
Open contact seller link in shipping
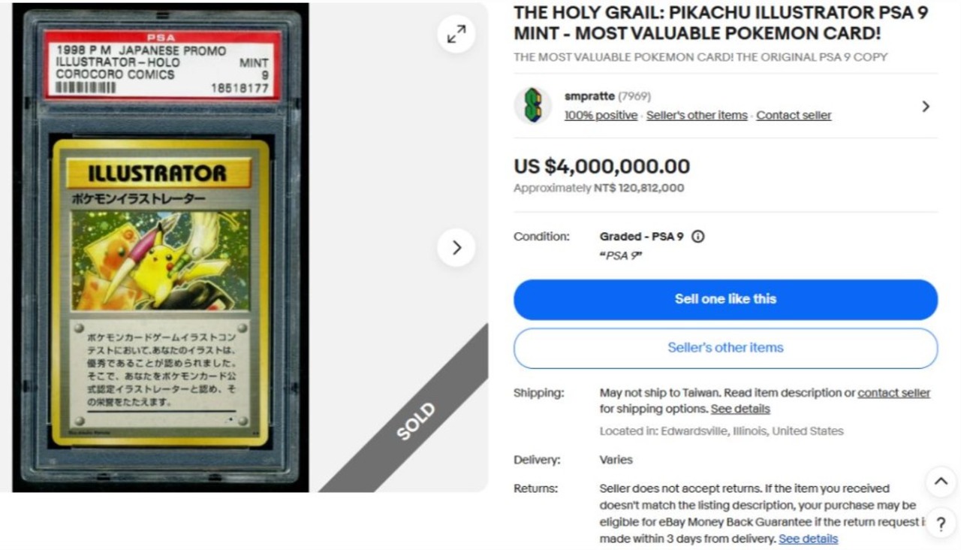pos(893,393)
